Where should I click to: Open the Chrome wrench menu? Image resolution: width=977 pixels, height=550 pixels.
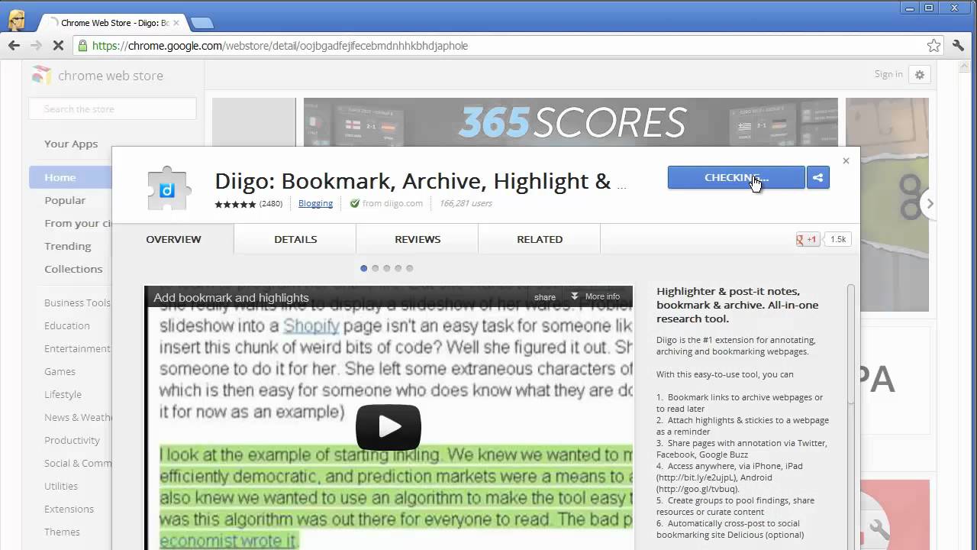958,46
